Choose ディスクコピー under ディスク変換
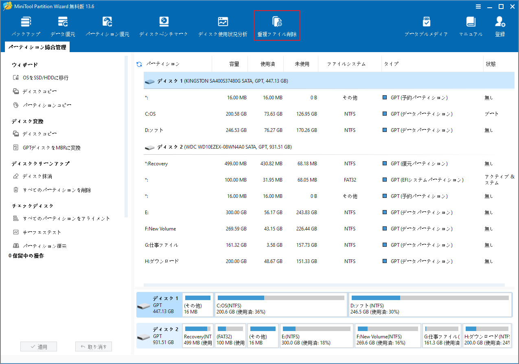The image size is (519, 364). (35, 134)
